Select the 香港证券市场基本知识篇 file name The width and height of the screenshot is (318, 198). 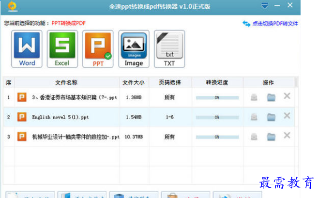[x=75, y=98]
